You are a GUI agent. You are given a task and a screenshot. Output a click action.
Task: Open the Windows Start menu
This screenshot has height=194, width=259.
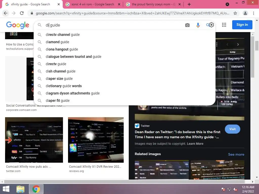point(6,189)
